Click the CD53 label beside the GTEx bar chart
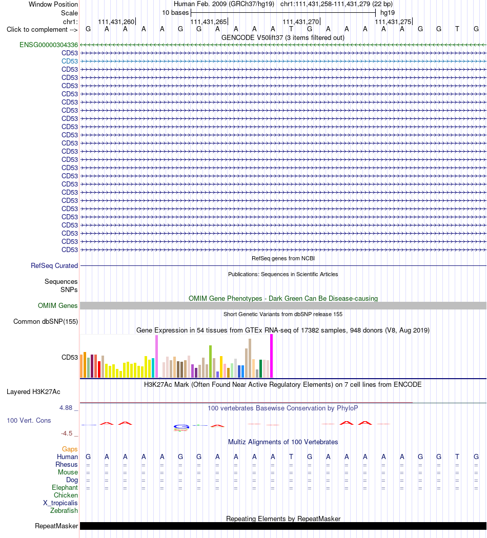This screenshot has width=487, height=538. (70, 357)
